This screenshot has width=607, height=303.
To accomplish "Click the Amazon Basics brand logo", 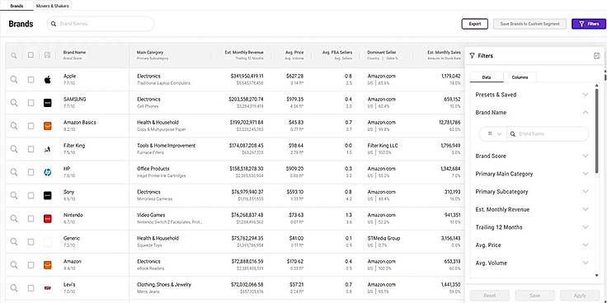I will (x=47, y=126).
